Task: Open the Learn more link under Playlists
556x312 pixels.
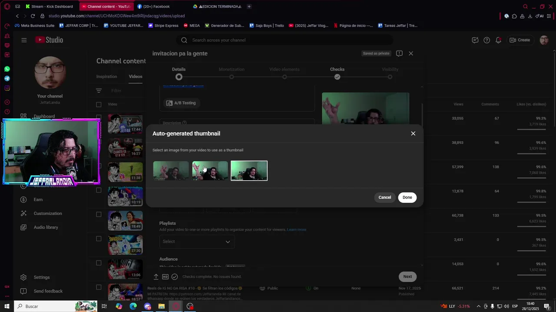Action: (296, 230)
